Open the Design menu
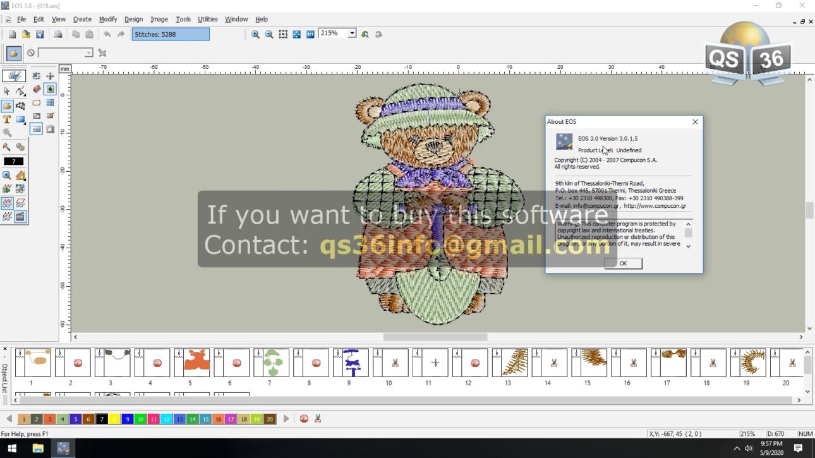This screenshot has width=815, height=458. click(x=133, y=20)
